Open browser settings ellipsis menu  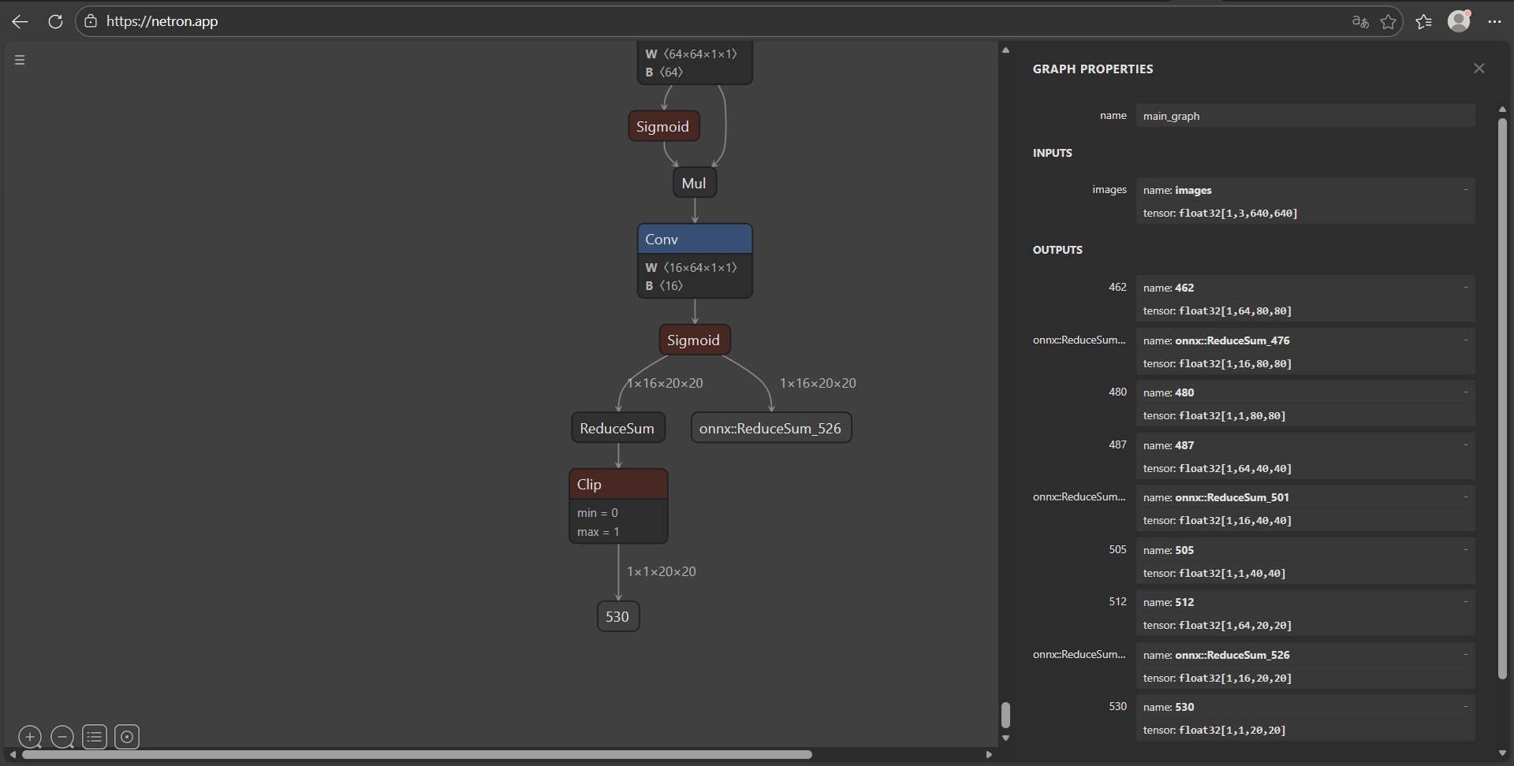click(x=1494, y=21)
